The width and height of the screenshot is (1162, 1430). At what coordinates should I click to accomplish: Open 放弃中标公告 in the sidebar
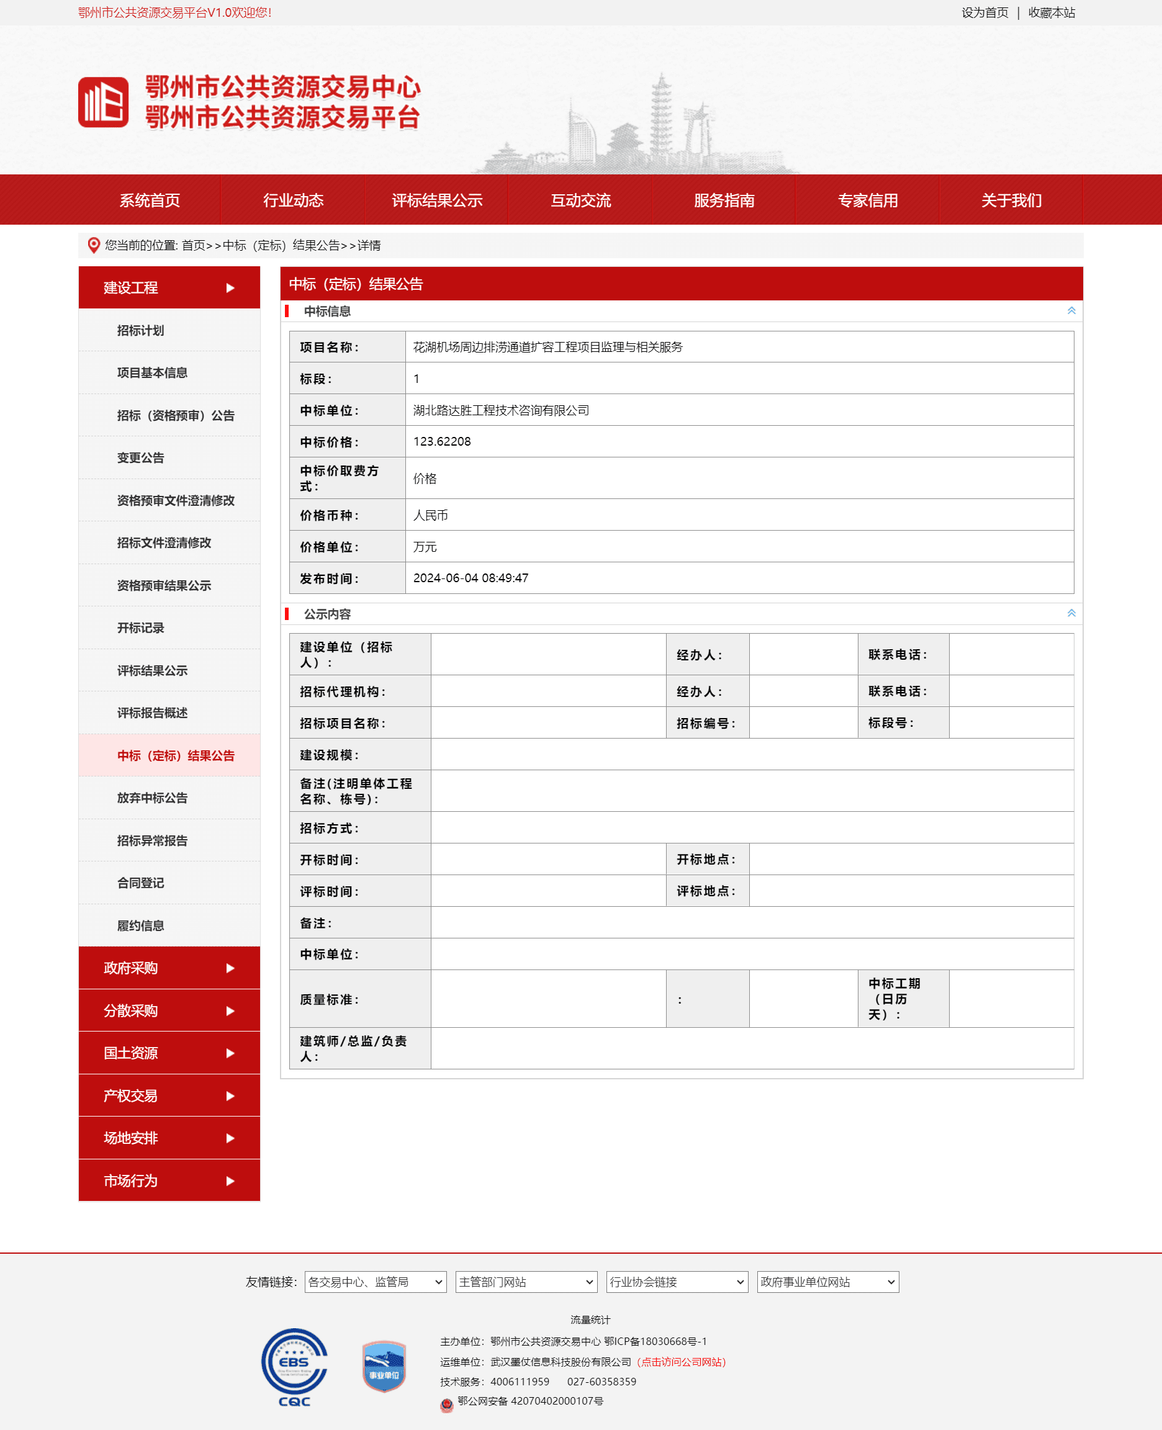click(x=152, y=798)
